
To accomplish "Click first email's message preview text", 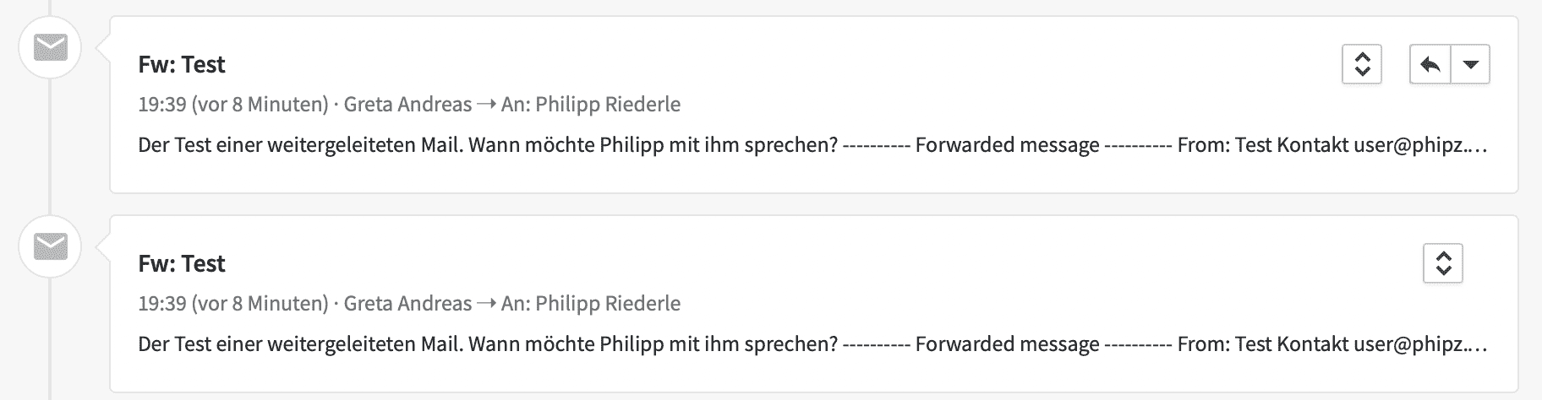I will [x=812, y=145].
